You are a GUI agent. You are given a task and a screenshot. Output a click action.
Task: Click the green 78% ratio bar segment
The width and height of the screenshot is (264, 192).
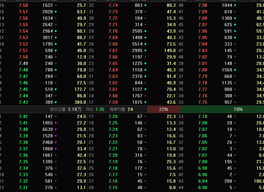[222, 109]
